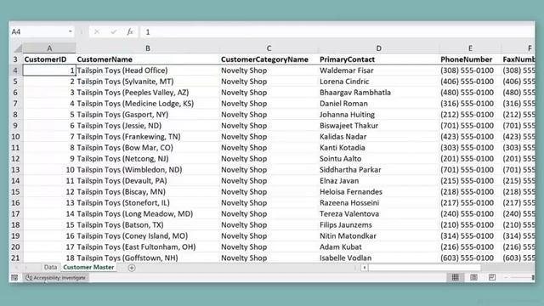Screen dimensions: 544x306
Task: Select row 10 header
Action: click(15, 137)
